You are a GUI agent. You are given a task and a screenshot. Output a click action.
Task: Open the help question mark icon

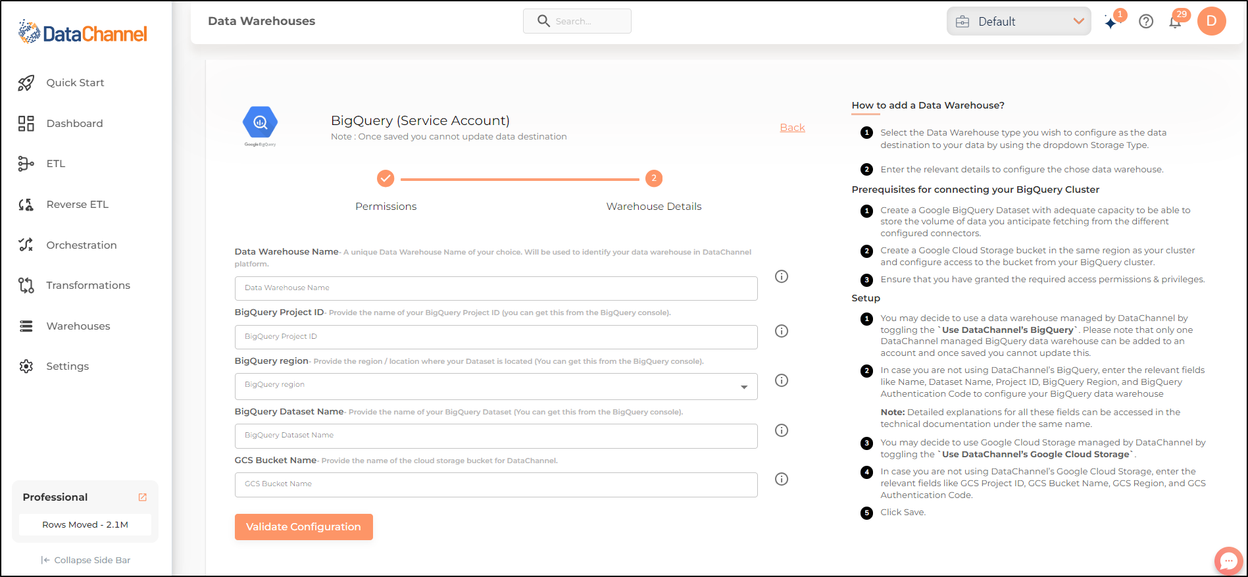pos(1146,22)
